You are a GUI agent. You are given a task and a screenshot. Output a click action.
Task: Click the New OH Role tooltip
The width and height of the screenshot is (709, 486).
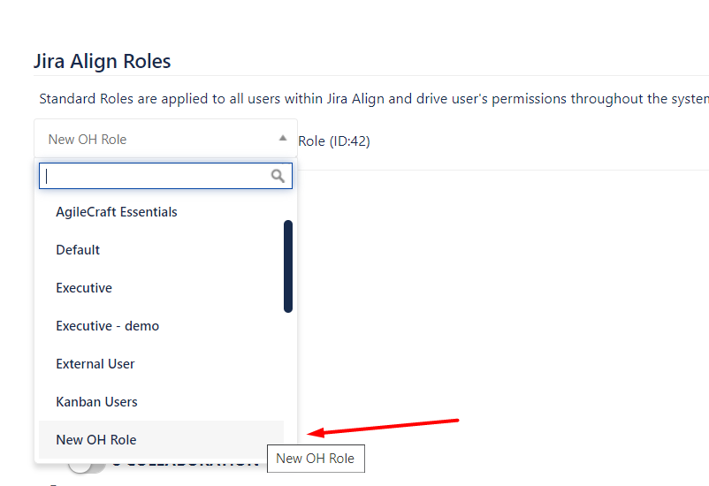[316, 459]
